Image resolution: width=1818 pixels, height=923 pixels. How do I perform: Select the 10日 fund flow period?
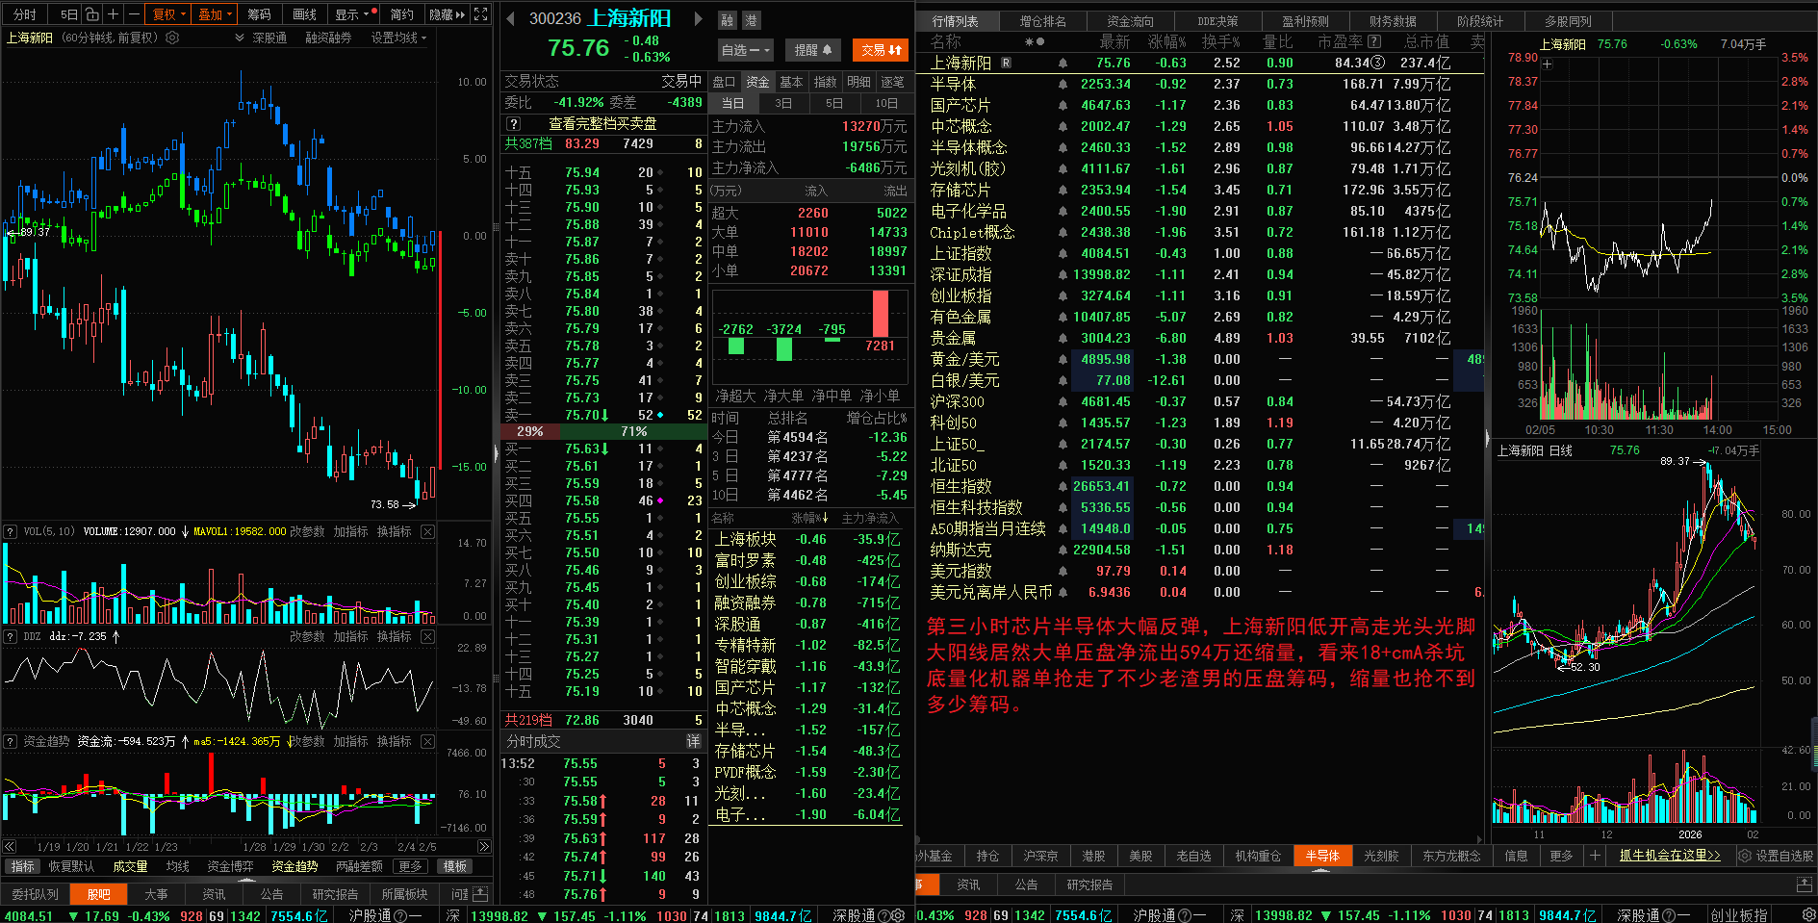pyautogui.click(x=886, y=103)
